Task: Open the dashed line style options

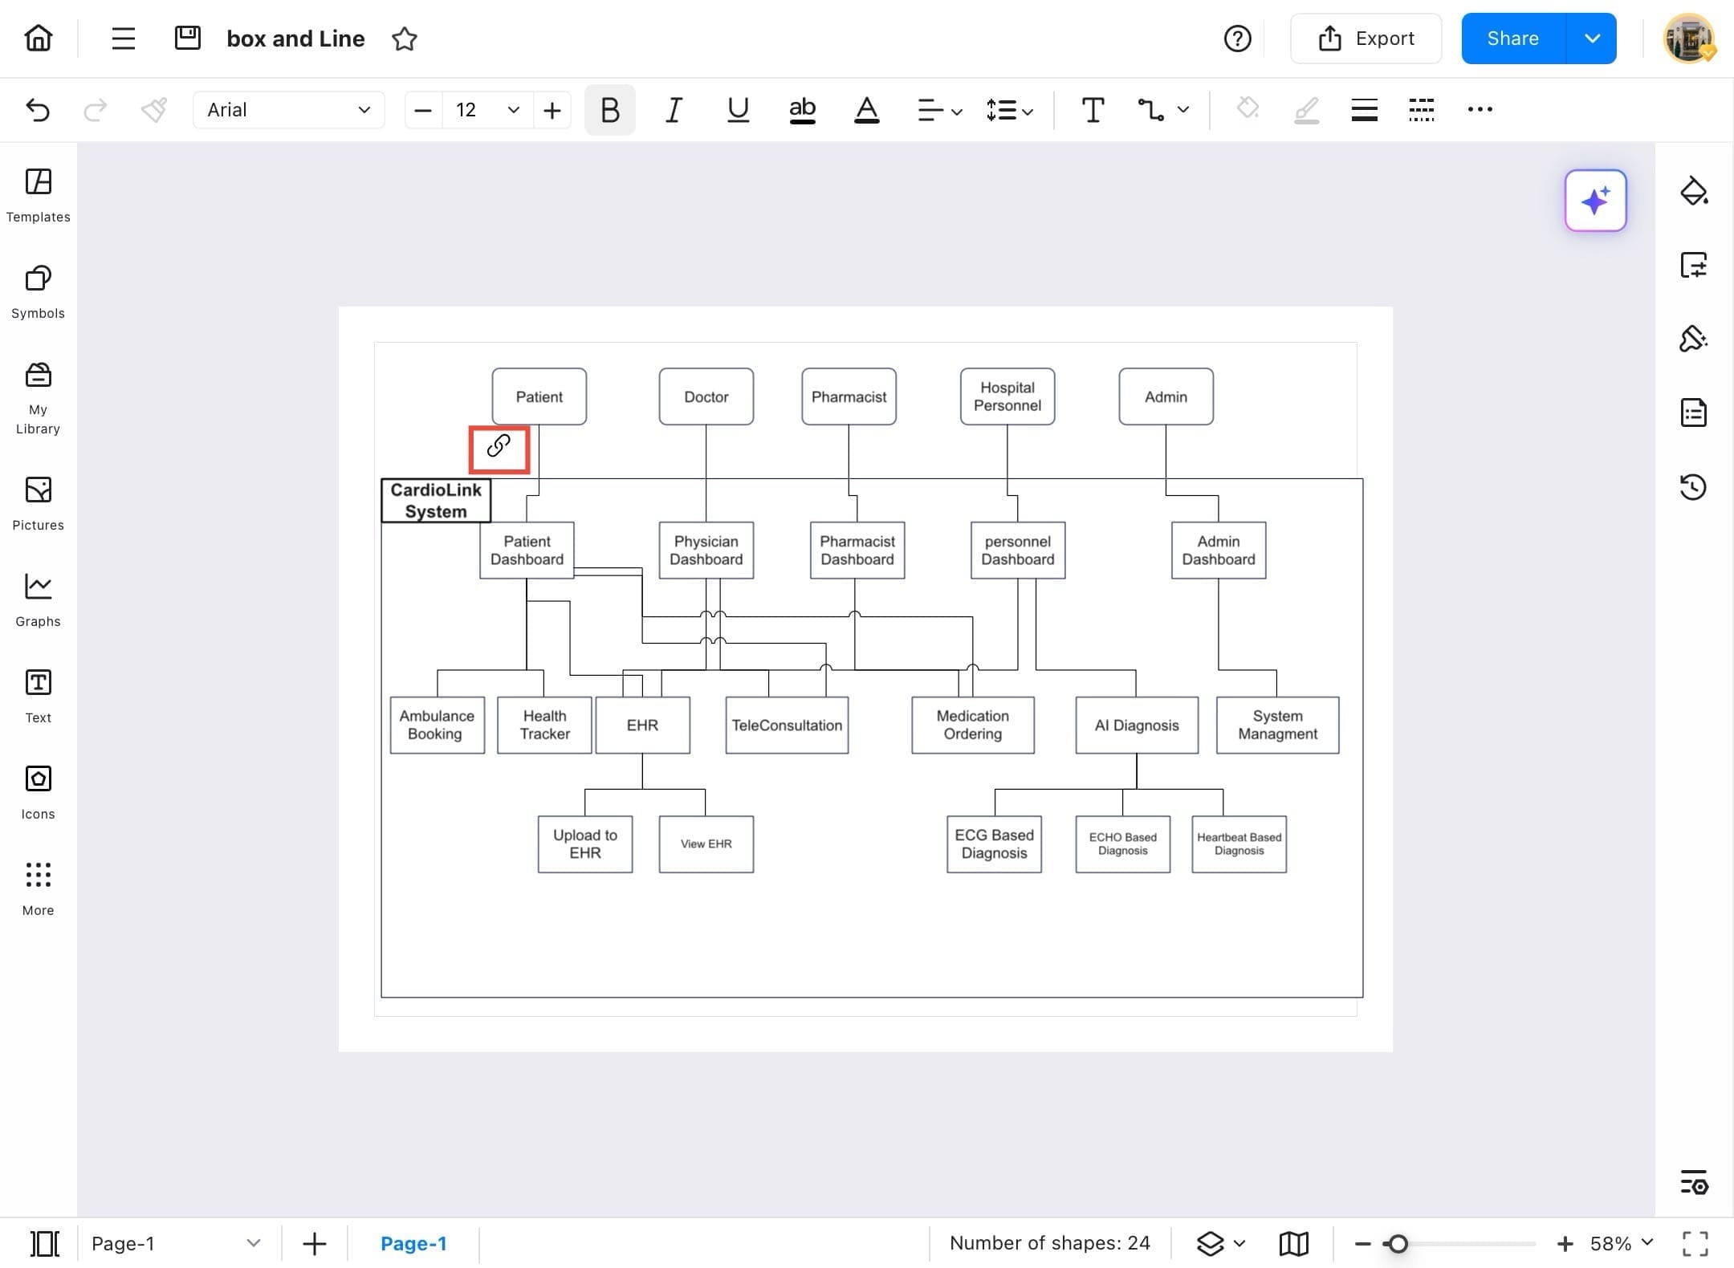Action: [x=1421, y=110]
